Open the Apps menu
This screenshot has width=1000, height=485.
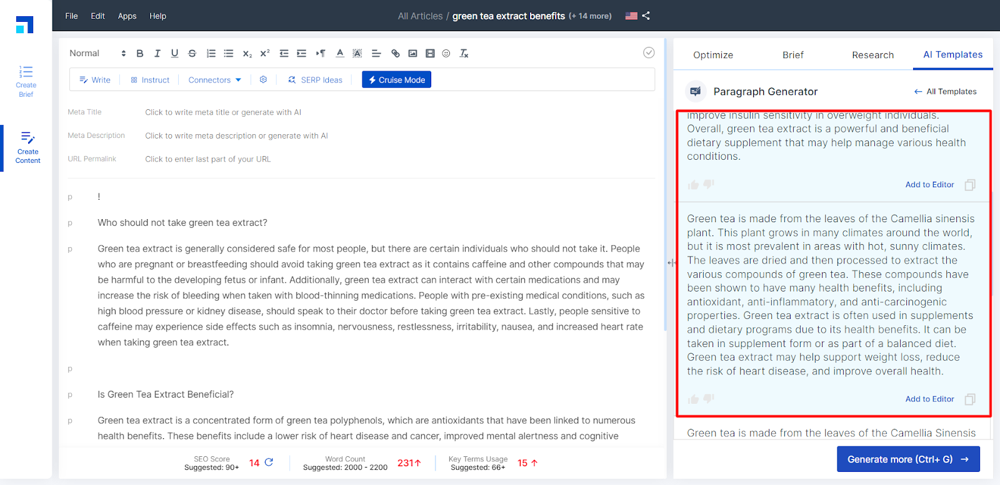[x=127, y=16]
